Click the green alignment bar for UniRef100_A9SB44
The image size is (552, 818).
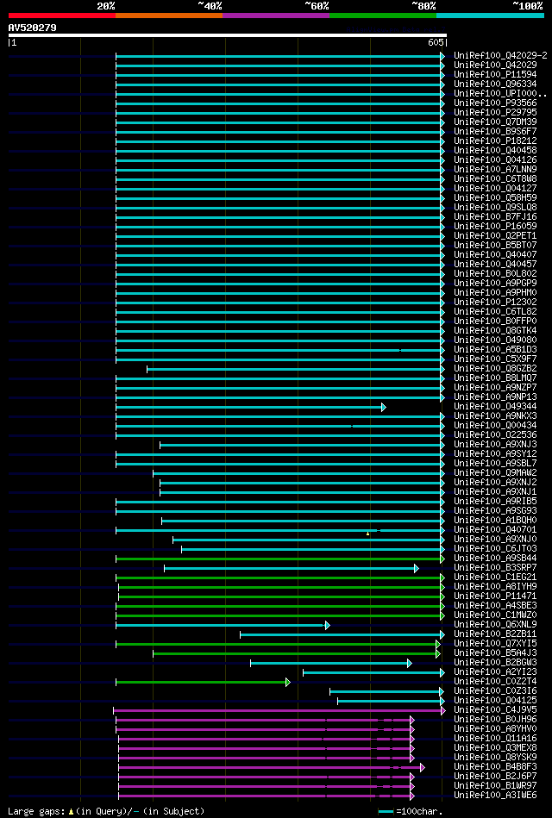pyautogui.click(x=280, y=559)
